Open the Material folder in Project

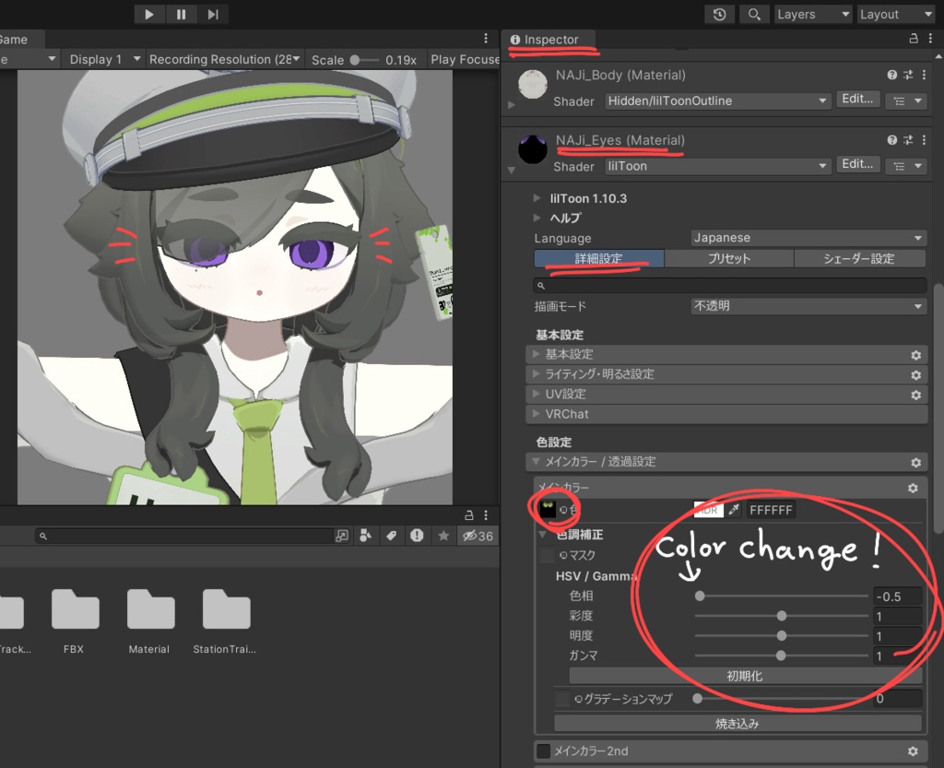[x=150, y=621]
